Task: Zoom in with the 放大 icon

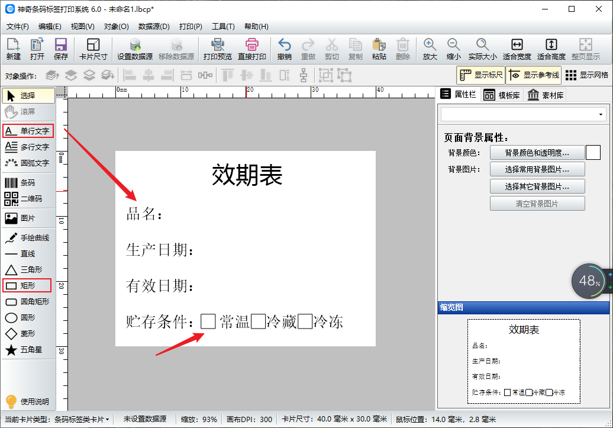Action: [430, 49]
